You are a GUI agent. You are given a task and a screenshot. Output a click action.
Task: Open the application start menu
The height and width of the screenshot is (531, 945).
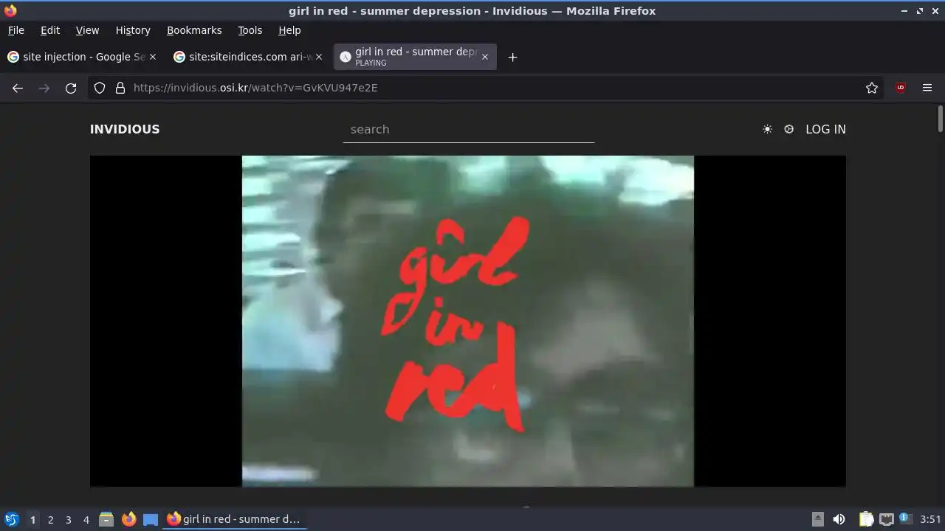click(12, 519)
